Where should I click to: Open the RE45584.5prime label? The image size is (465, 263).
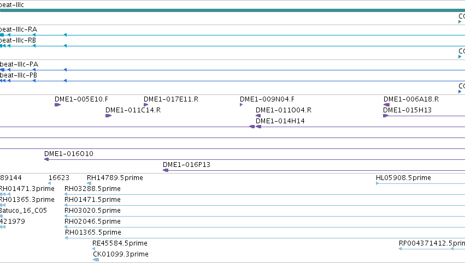[120, 243]
